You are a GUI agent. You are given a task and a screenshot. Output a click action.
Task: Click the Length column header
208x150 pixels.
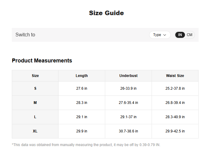(82, 76)
